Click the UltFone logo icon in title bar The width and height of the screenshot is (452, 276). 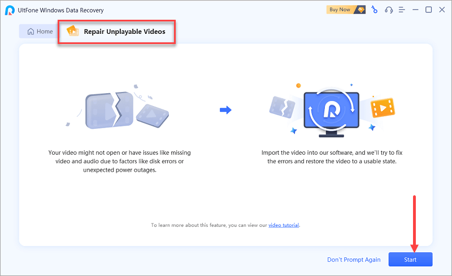point(10,10)
